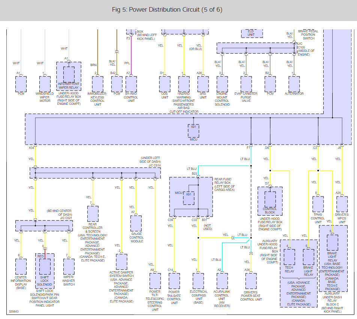Select the CONTROL BLOCK label

click(x=270, y=211)
